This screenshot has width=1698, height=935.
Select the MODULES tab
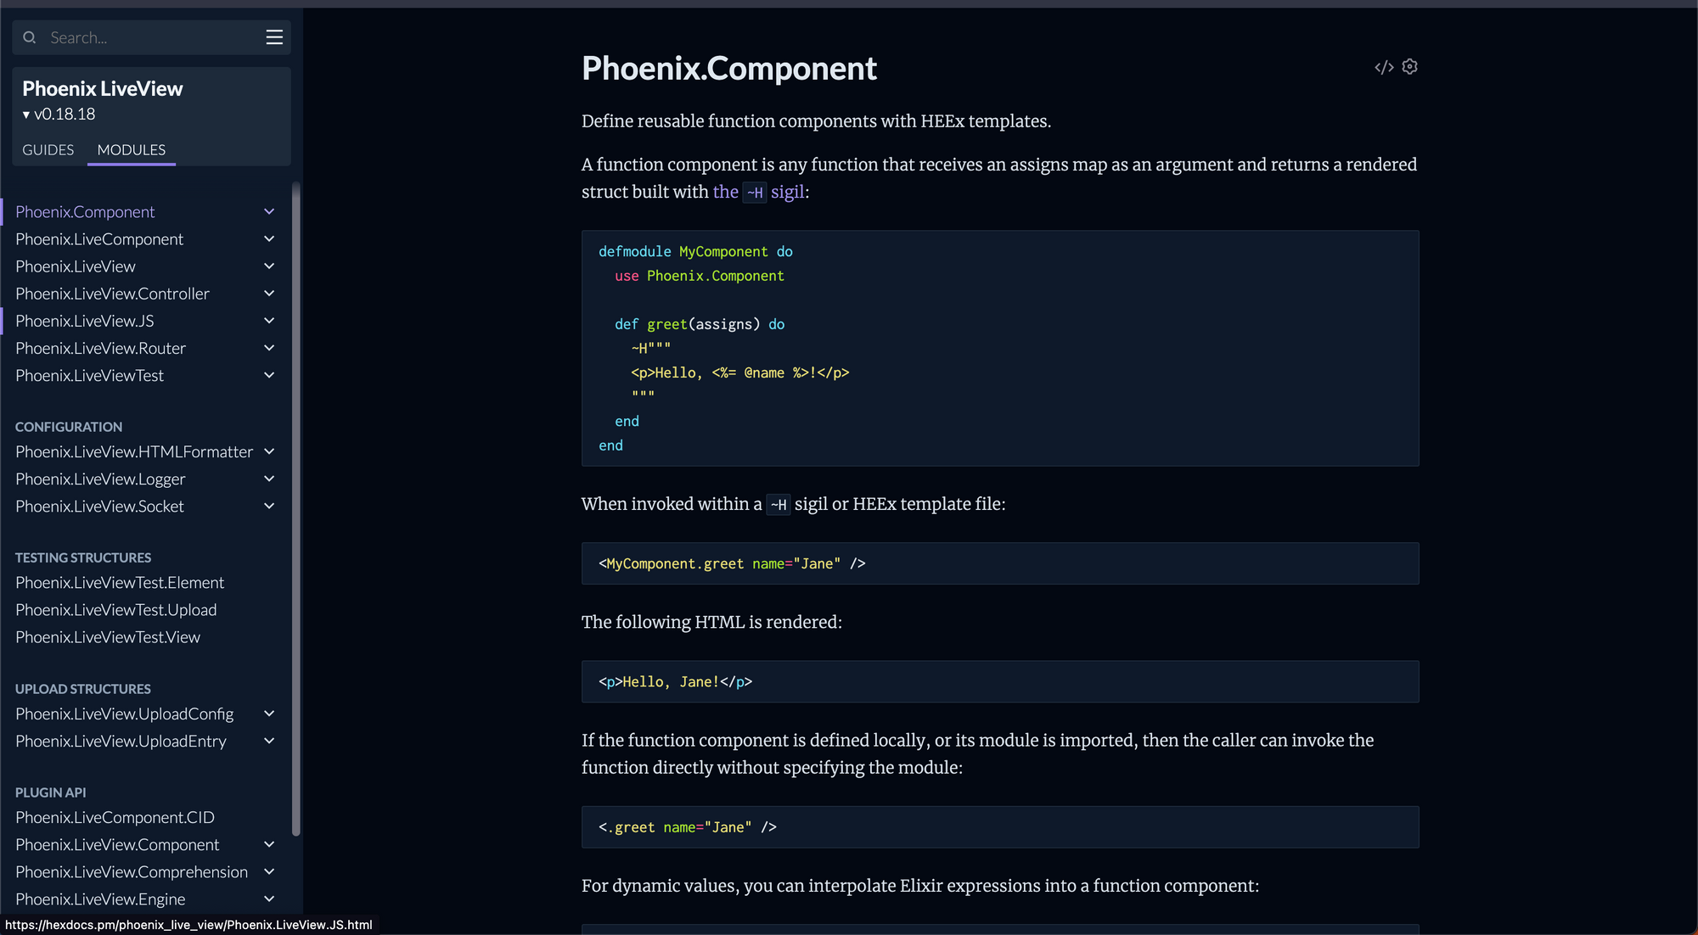pos(132,149)
